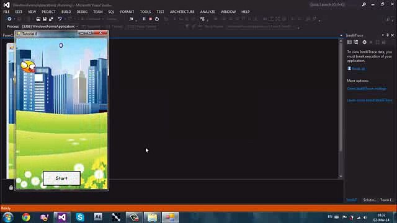Click the Quick Launch search magnifier icon
Screen dimensions: 397x223
pos(364,4)
